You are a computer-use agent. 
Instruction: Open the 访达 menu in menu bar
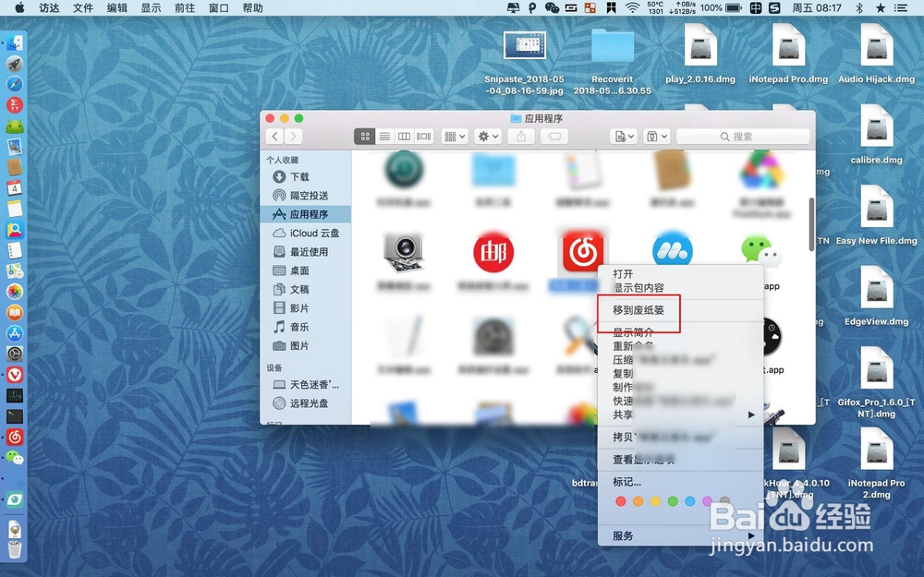(x=50, y=7)
